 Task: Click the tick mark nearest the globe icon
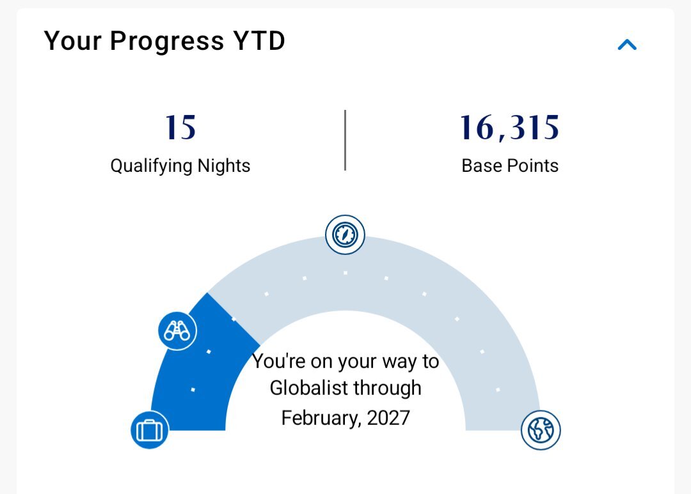click(x=498, y=390)
